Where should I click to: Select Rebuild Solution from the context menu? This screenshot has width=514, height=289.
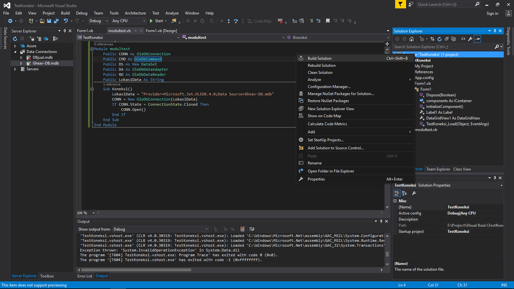[322, 65]
